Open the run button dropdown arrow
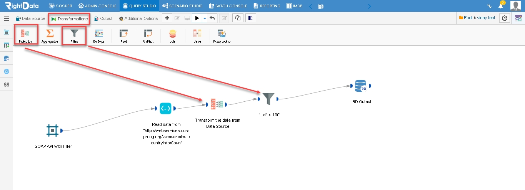Image resolution: width=525 pixels, height=190 pixels. [205, 18]
